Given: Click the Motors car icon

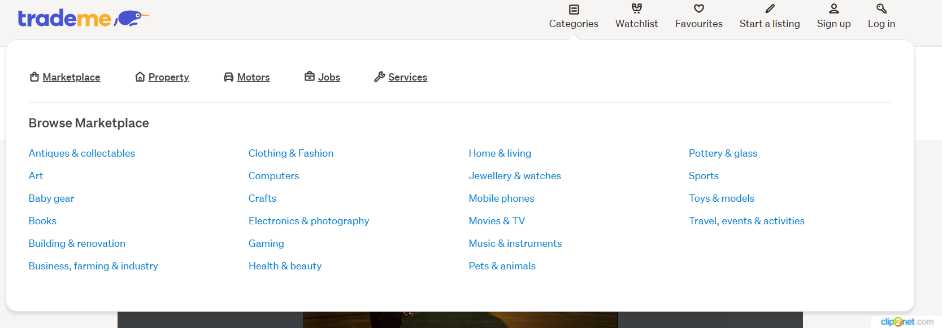Looking at the screenshot, I should (228, 77).
